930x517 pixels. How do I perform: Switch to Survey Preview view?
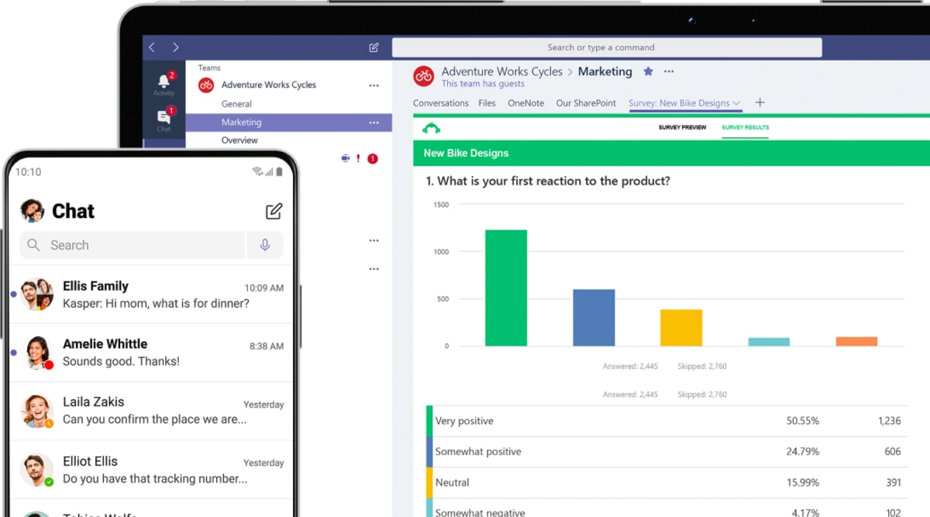(682, 127)
